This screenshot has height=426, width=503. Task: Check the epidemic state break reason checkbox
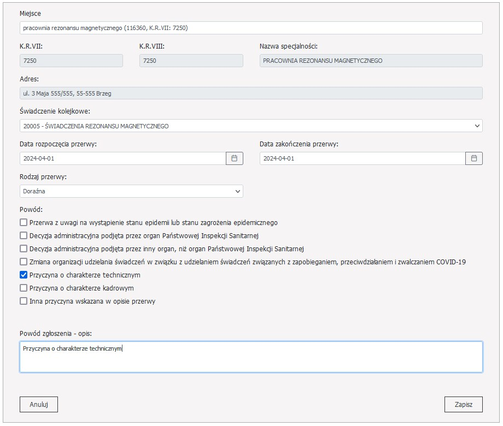coord(24,223)
